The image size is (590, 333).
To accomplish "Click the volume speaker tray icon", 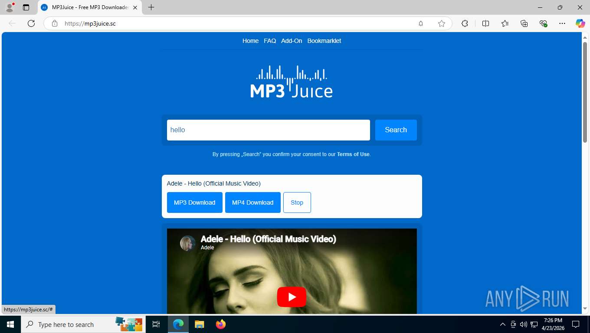I will [523, 324].
